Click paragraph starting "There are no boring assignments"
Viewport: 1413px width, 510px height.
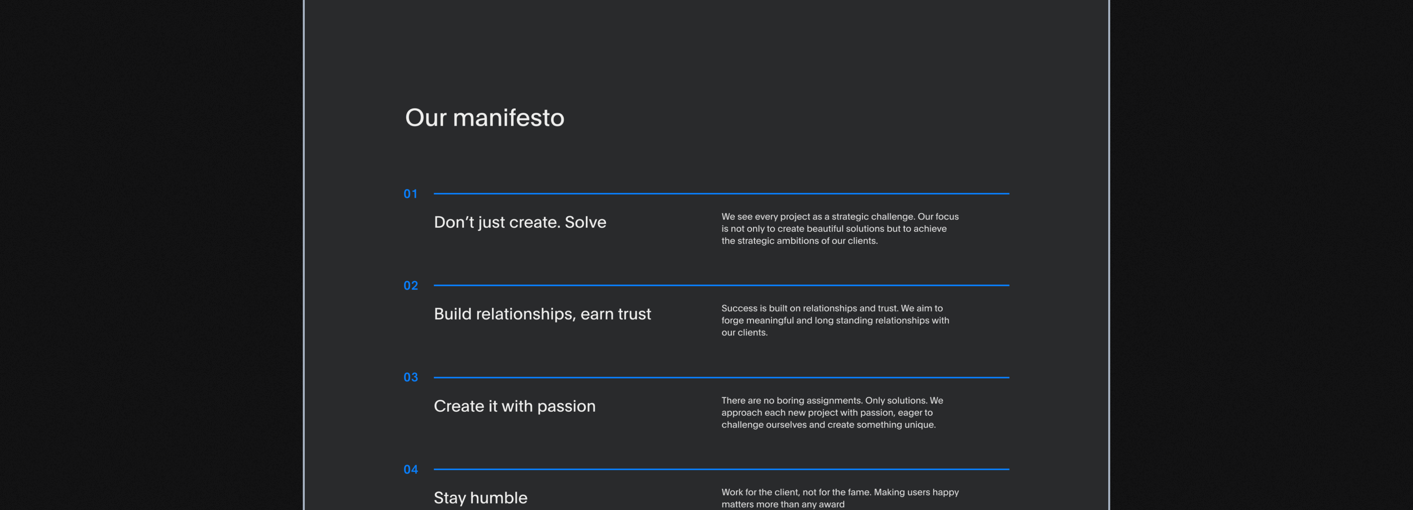point(832,413)
